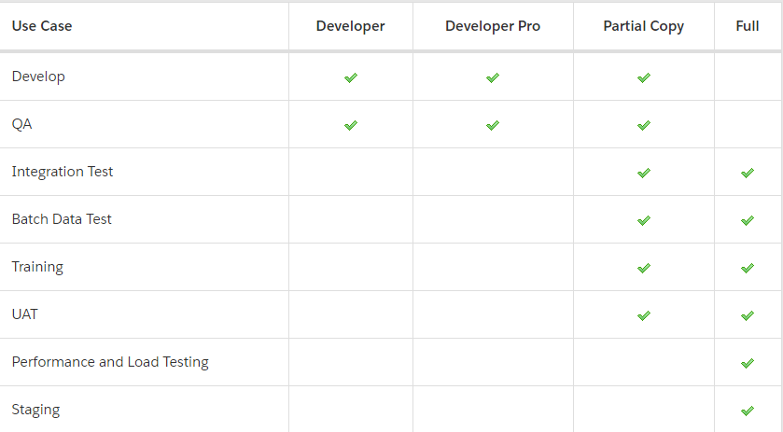Select the Developer column header
Image resolution: width=783 pixels, height=432 pixels.
click(351, 26)
